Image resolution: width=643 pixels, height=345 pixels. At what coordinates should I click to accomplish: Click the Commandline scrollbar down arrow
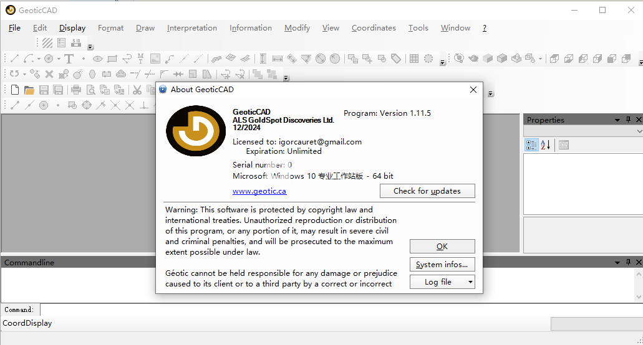(x=639, y=297)
